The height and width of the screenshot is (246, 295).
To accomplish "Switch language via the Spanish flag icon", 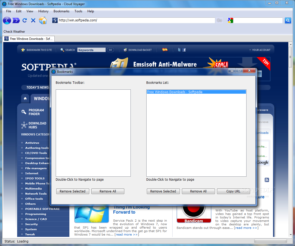I will pos(165,50).
